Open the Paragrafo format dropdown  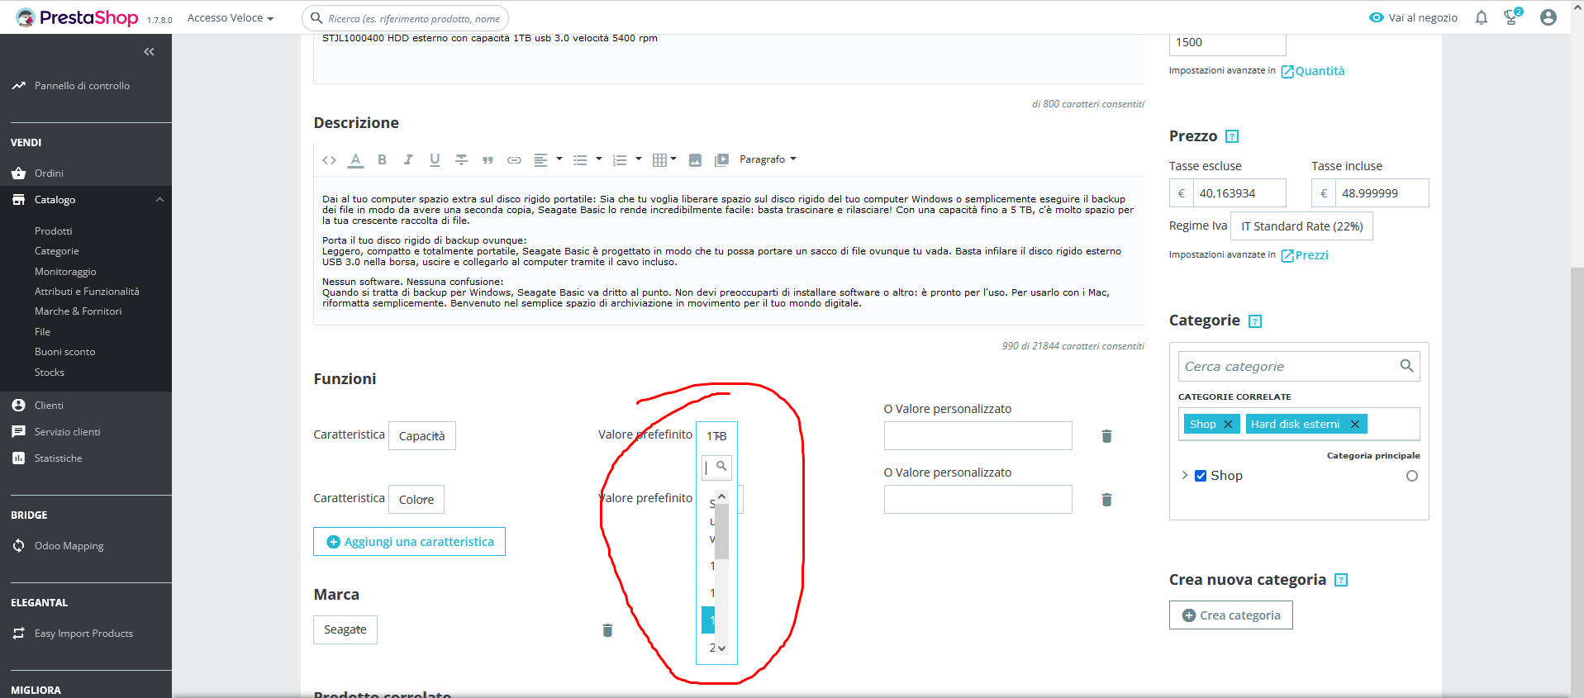[x=768, y=159]
